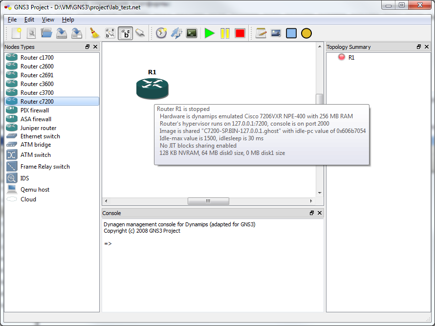
Task: Click the clock Snapshot icon
Action: 161,33
